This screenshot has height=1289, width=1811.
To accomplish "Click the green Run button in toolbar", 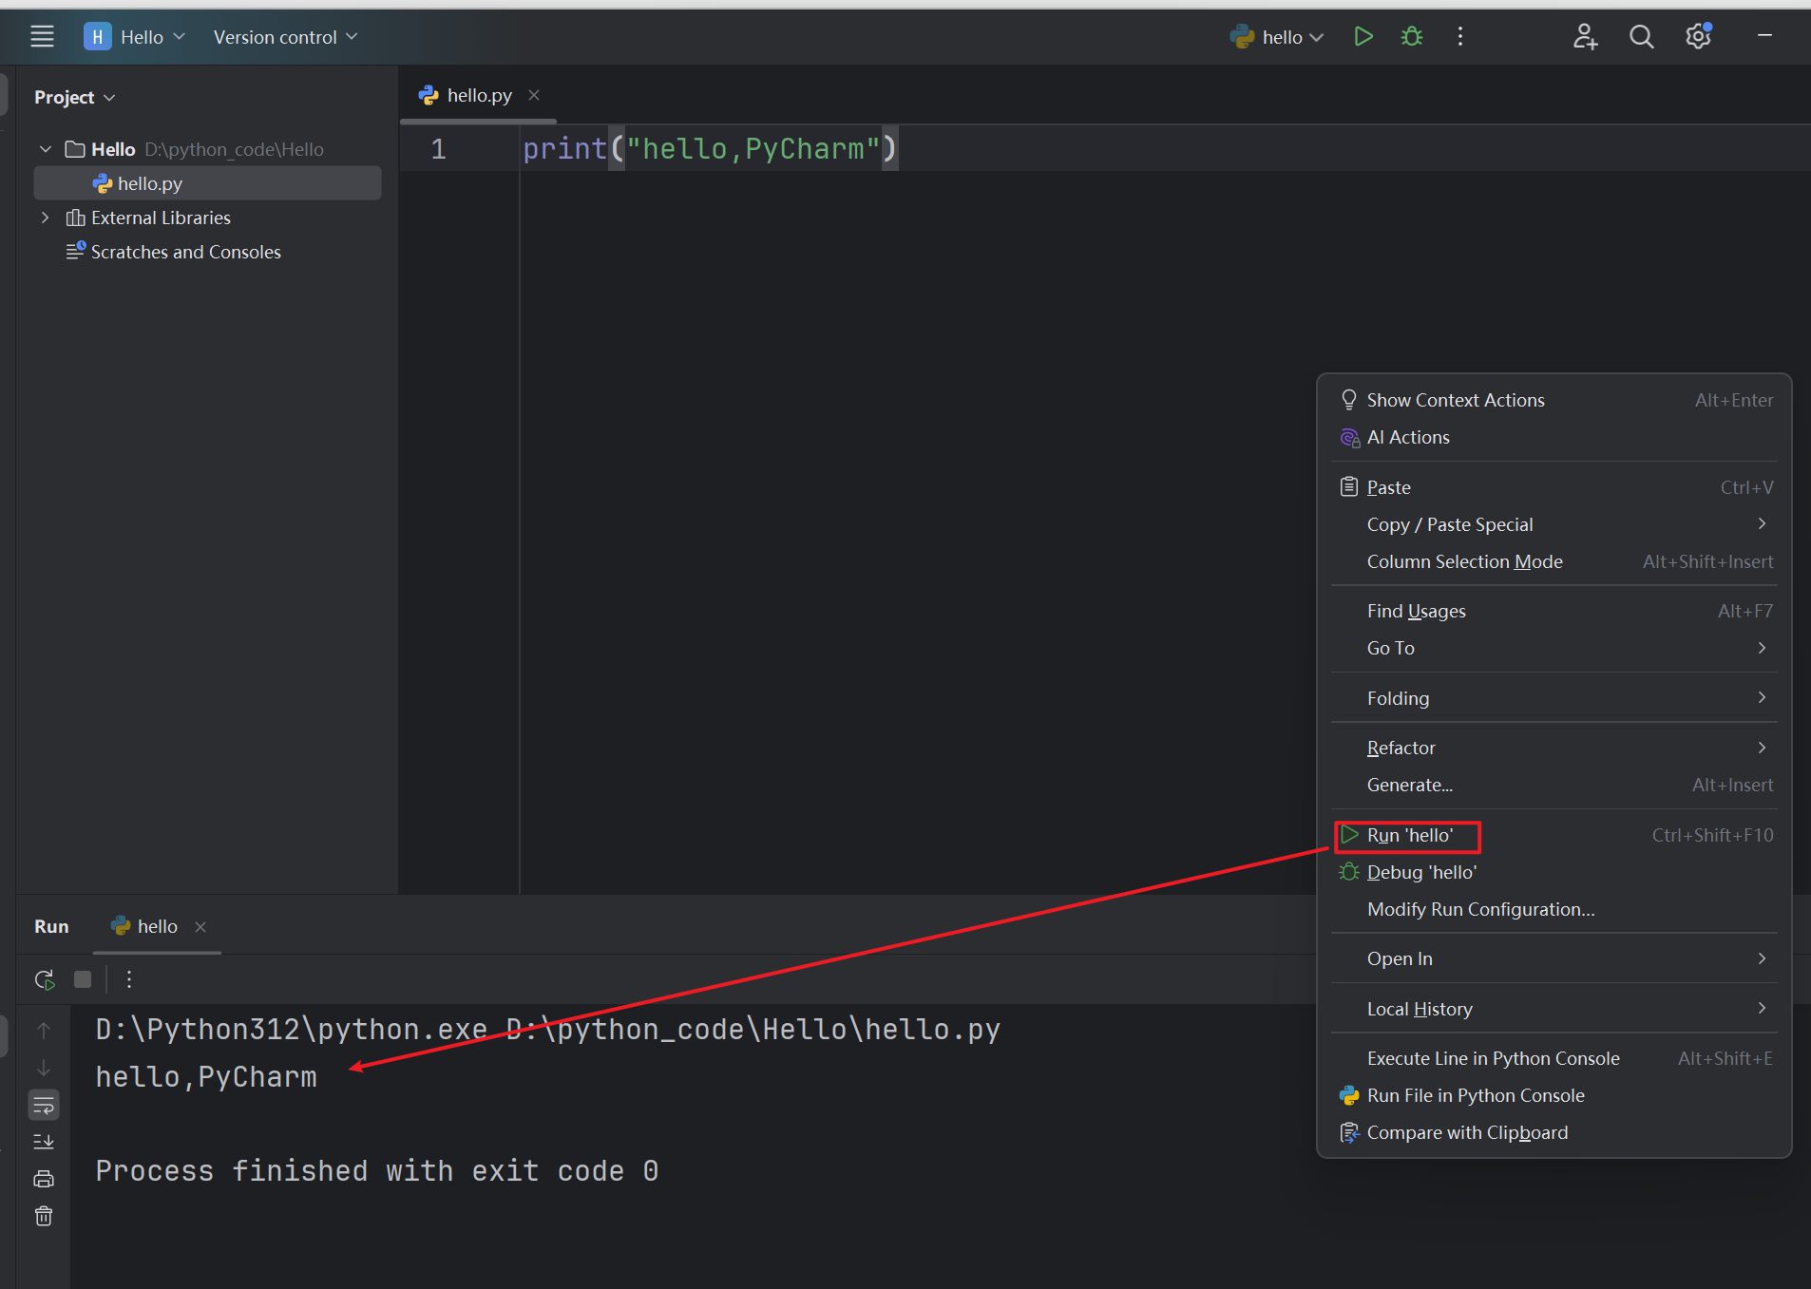I will click(x=1363, y=36).
